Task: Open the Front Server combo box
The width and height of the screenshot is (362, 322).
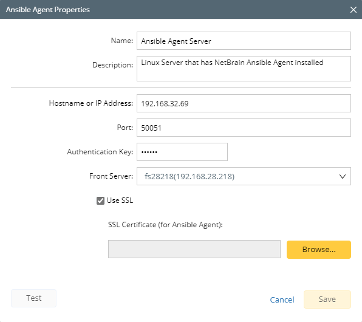Action: tap(244, 176)
